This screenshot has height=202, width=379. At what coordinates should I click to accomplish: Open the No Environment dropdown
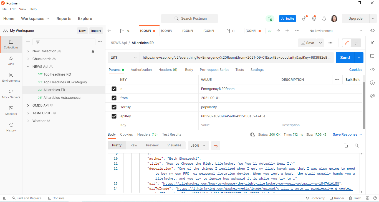[336, 31]
